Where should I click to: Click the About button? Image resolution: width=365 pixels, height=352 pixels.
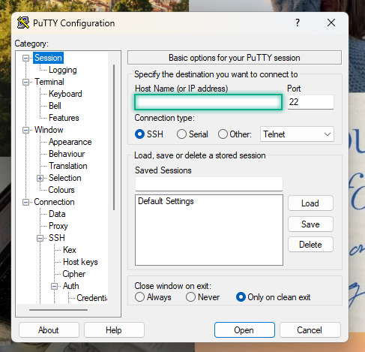click(x=49, y=330)
